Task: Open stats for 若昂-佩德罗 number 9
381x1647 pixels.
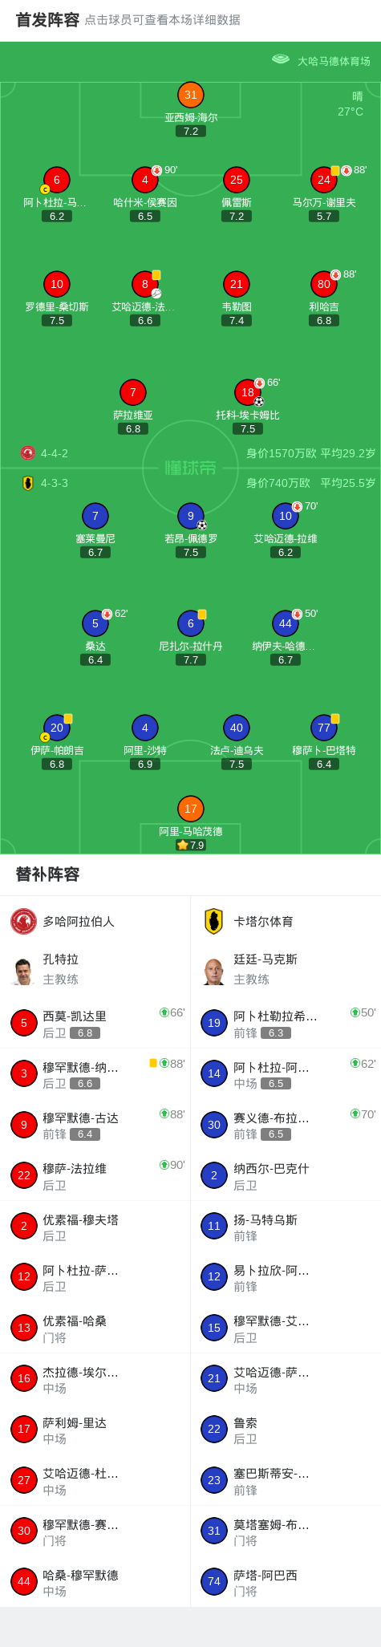Action: (191, 516)
